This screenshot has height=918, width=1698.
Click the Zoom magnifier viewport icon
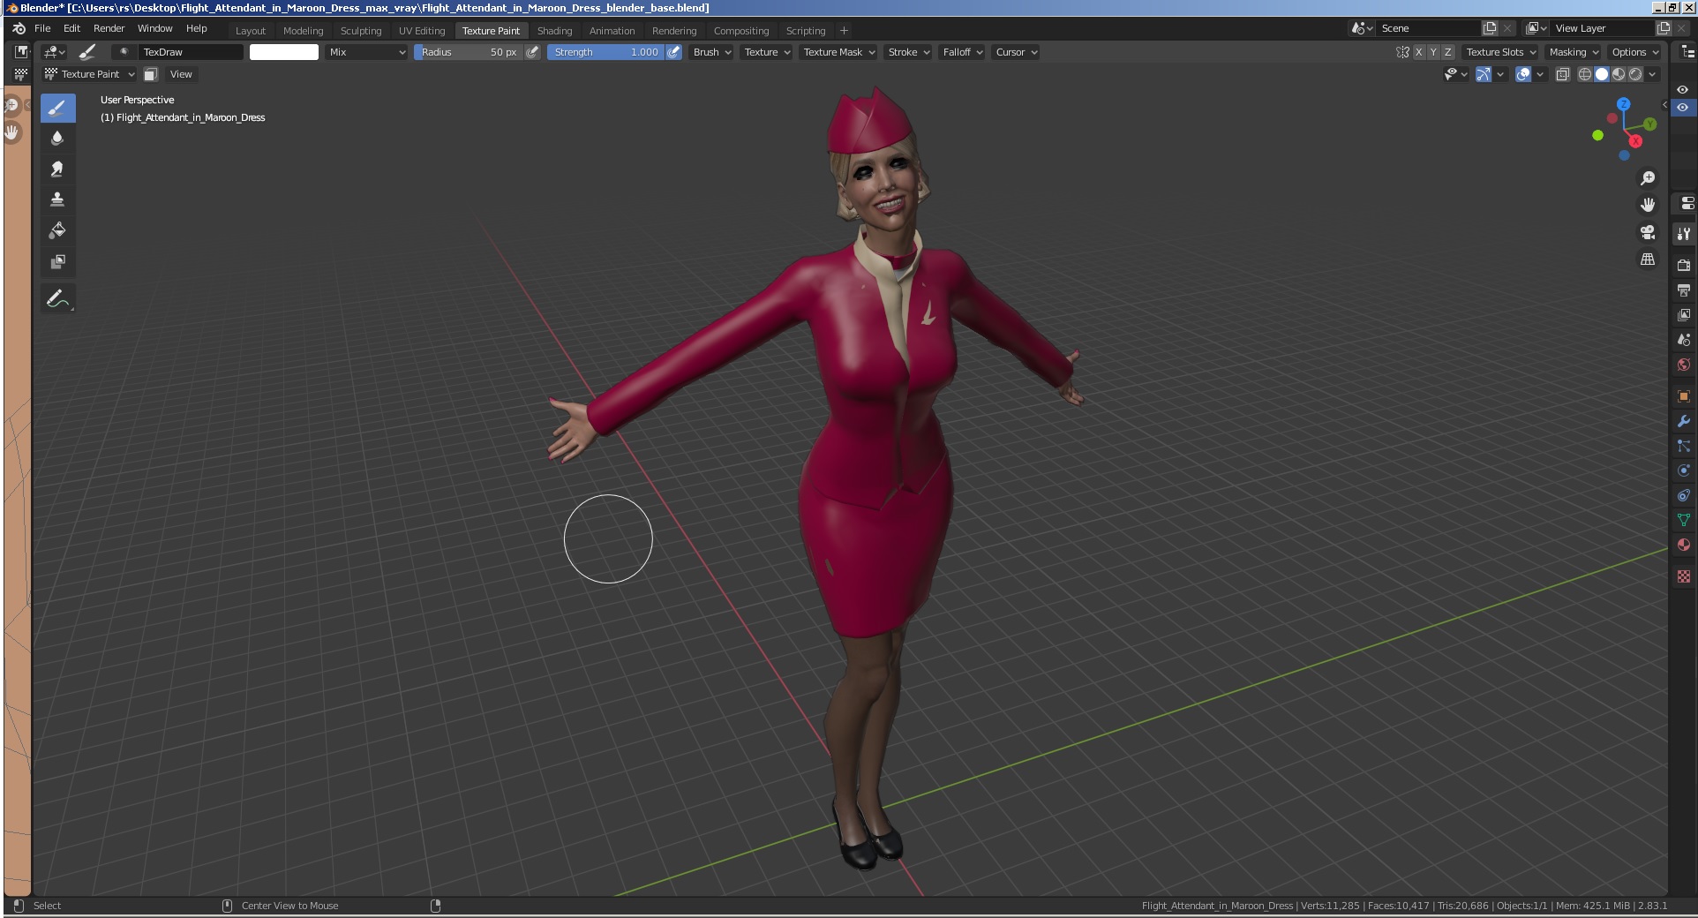[1648, 178]
